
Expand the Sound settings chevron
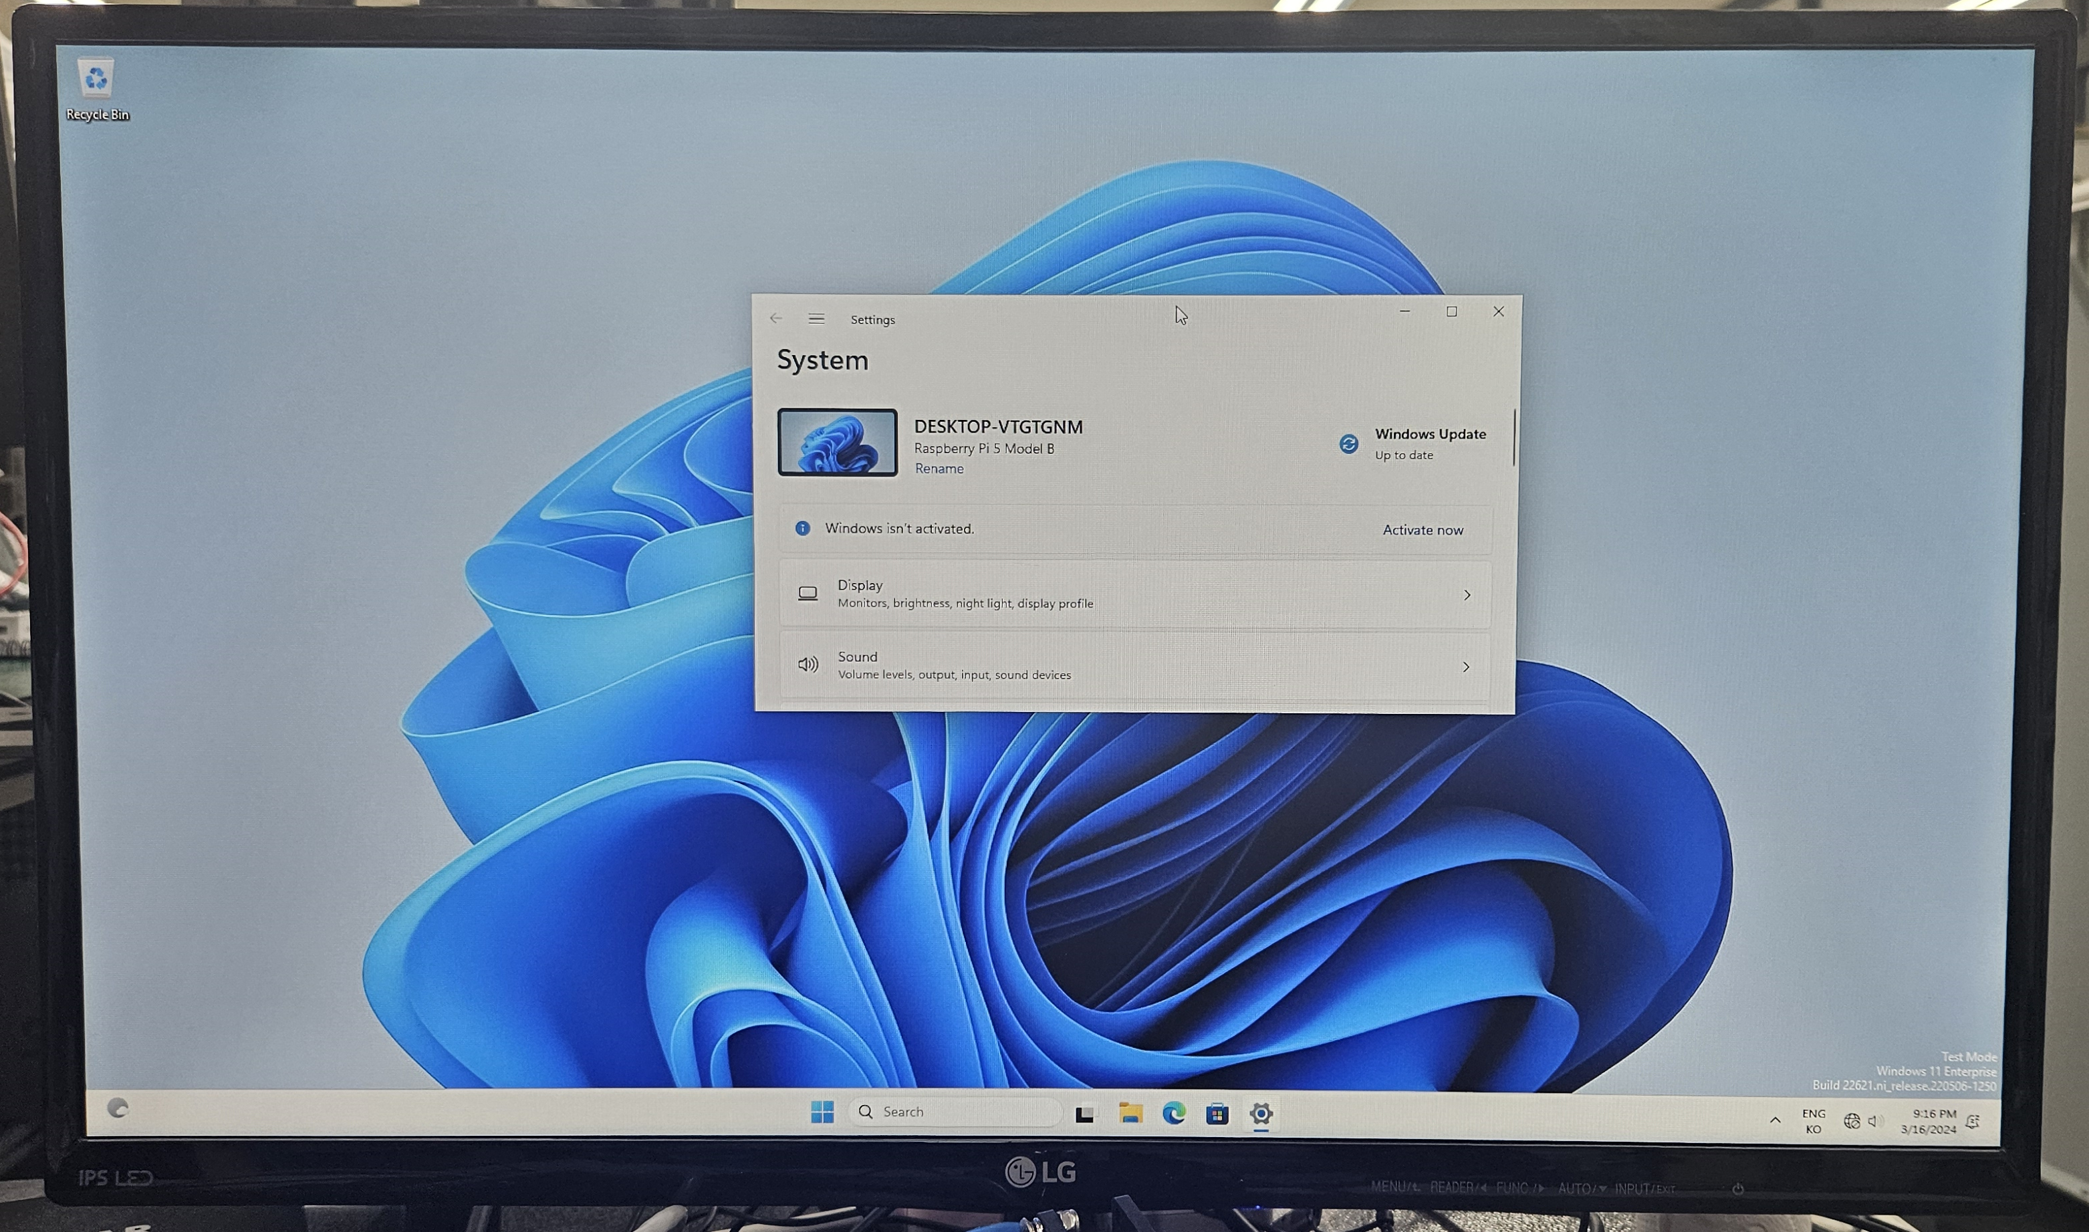tap(1466, 666)
